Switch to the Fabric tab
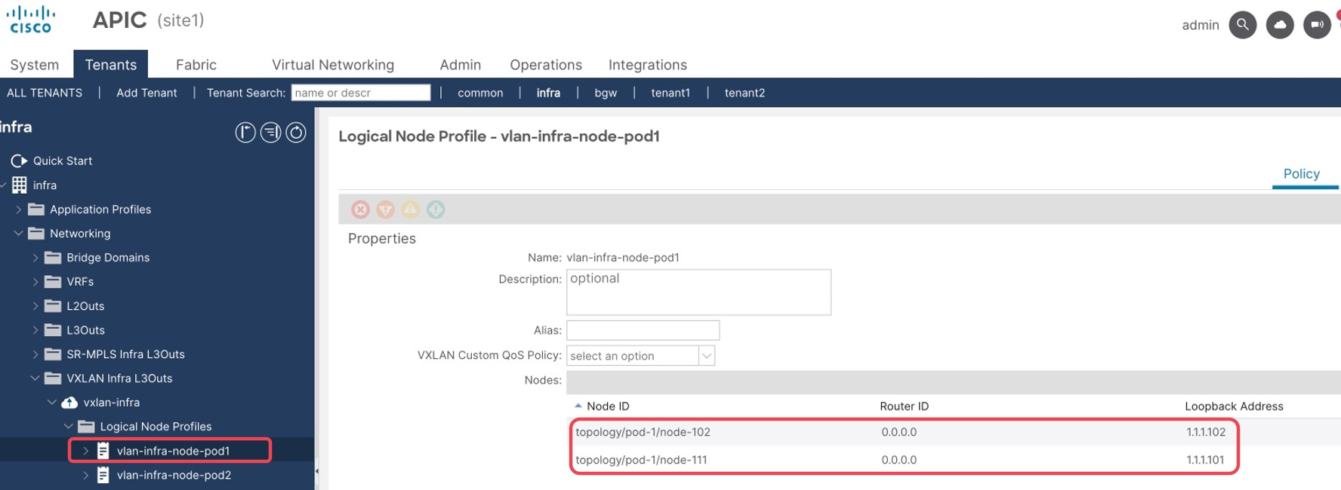This screenshot has height=490, width=1341. coord(196,65)
